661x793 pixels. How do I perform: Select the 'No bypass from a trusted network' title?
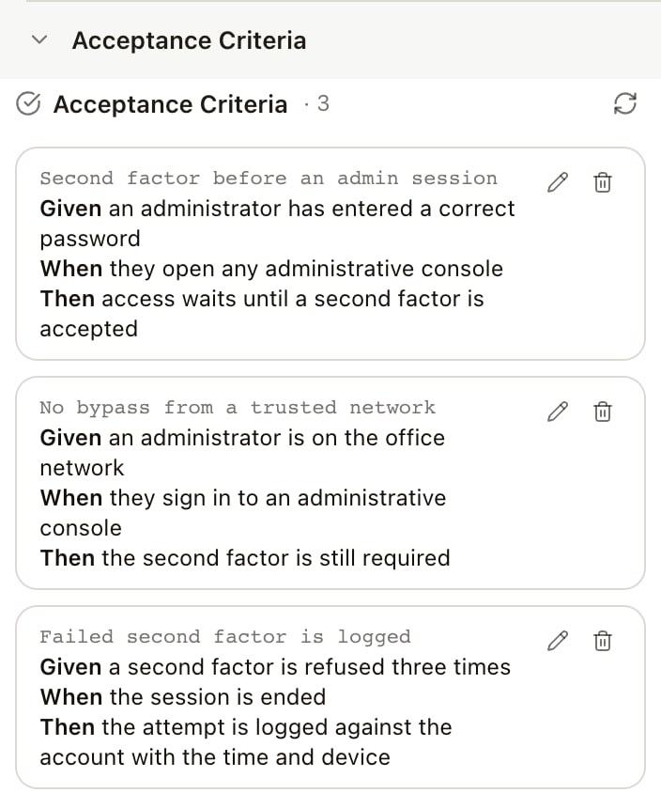coord(238,408)
